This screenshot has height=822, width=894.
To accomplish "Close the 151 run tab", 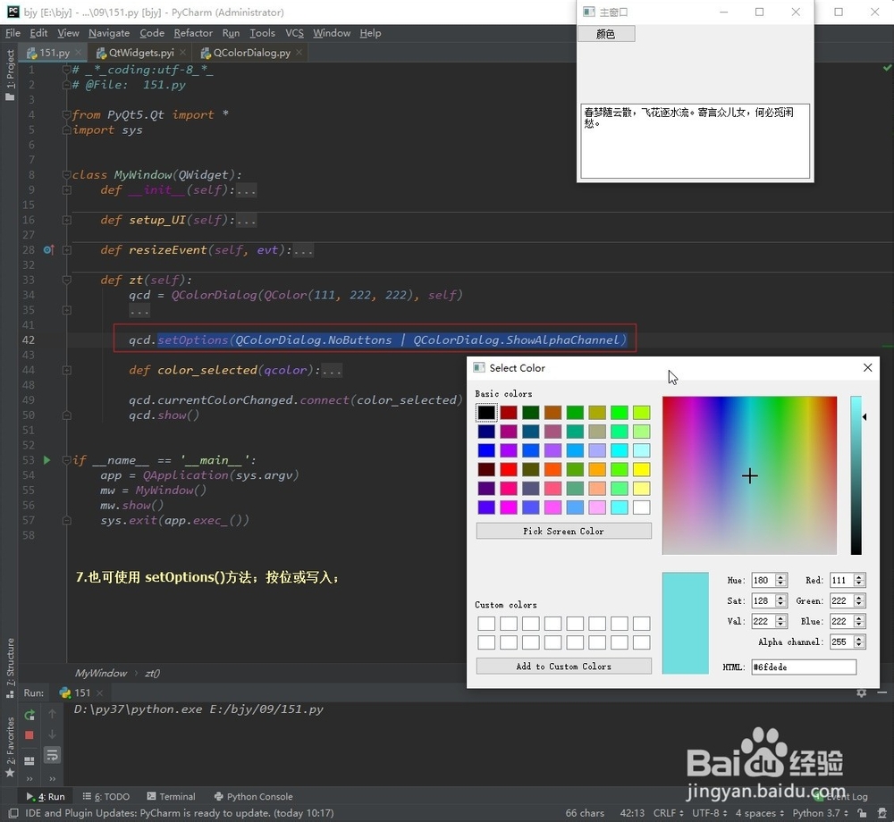I will pyautogui.click(x=99, y=692).
